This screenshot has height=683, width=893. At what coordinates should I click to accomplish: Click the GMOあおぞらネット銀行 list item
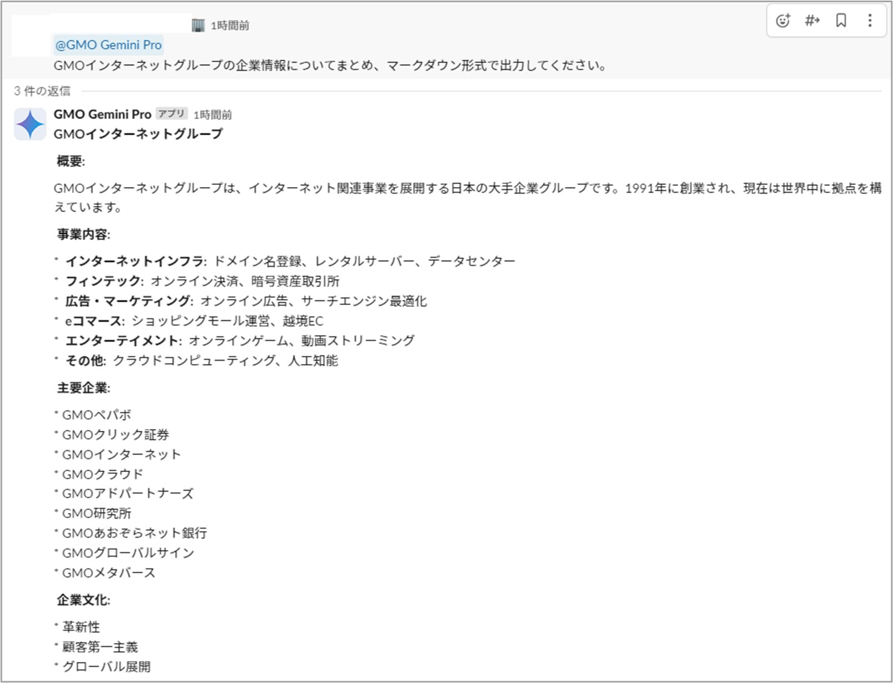pos(131,533)
